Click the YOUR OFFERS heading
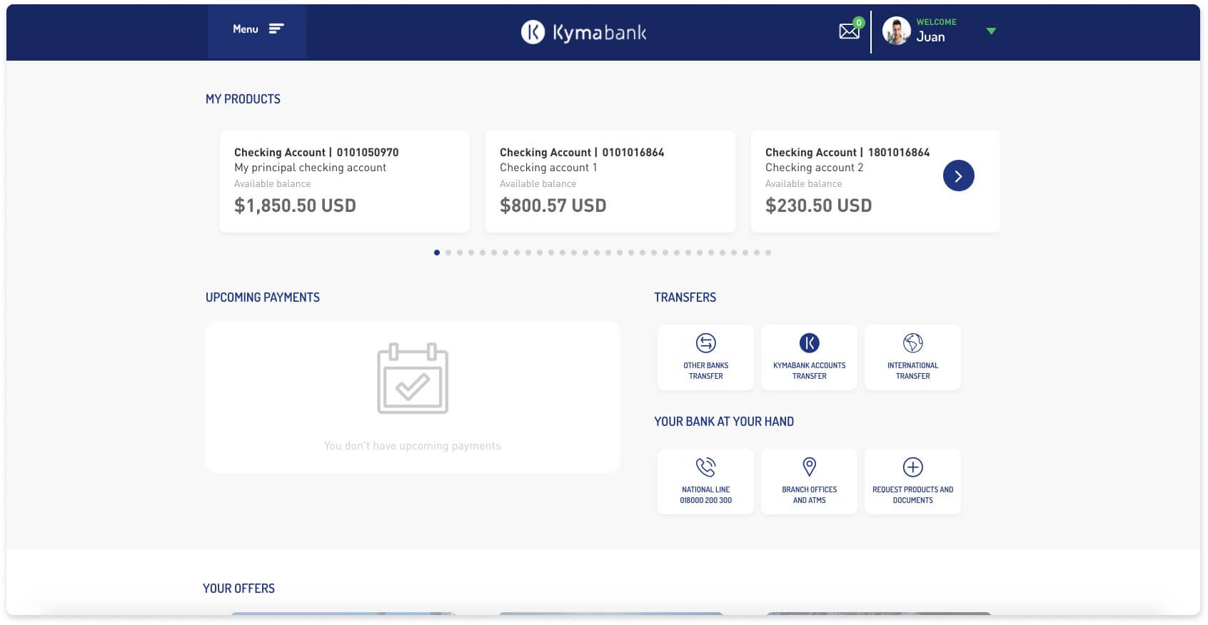Screen dimensions: 1208x625 [x=238, y=589]
